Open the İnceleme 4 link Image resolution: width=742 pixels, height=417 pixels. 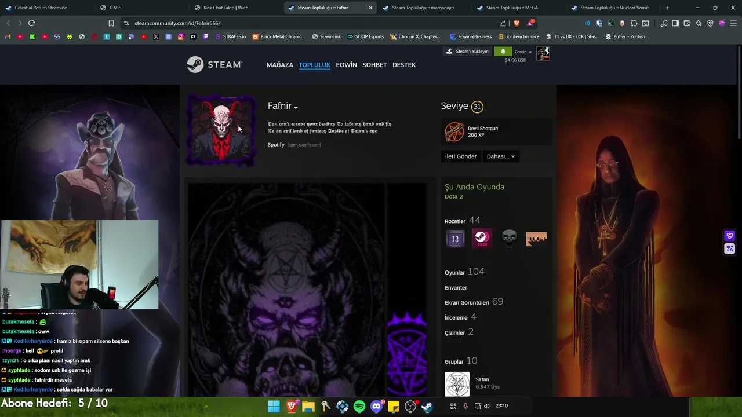tap(460, 317)
